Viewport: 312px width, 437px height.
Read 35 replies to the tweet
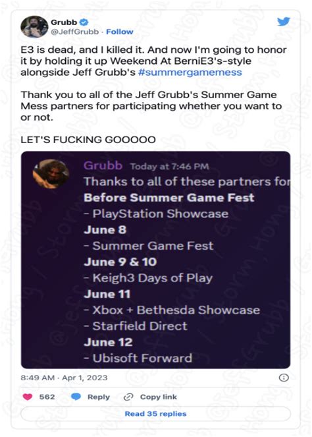click(155, 413)
